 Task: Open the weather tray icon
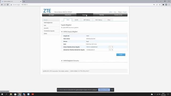[x=152, y=94]
